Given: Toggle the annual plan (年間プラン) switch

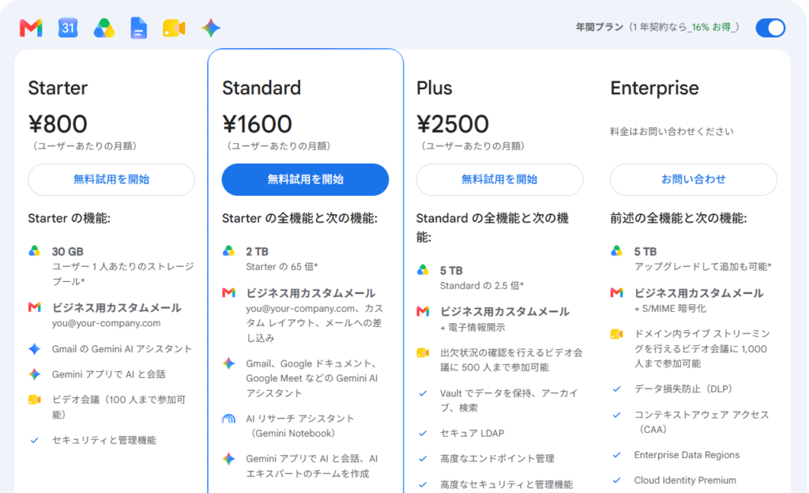Looking at the screenshot, I should click(770, 28).
